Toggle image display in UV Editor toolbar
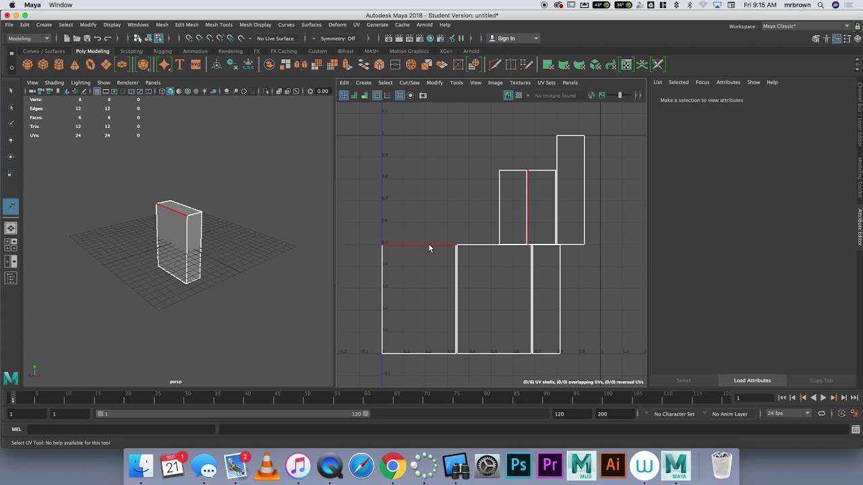 pyautogui.click(x=508, y=96)
